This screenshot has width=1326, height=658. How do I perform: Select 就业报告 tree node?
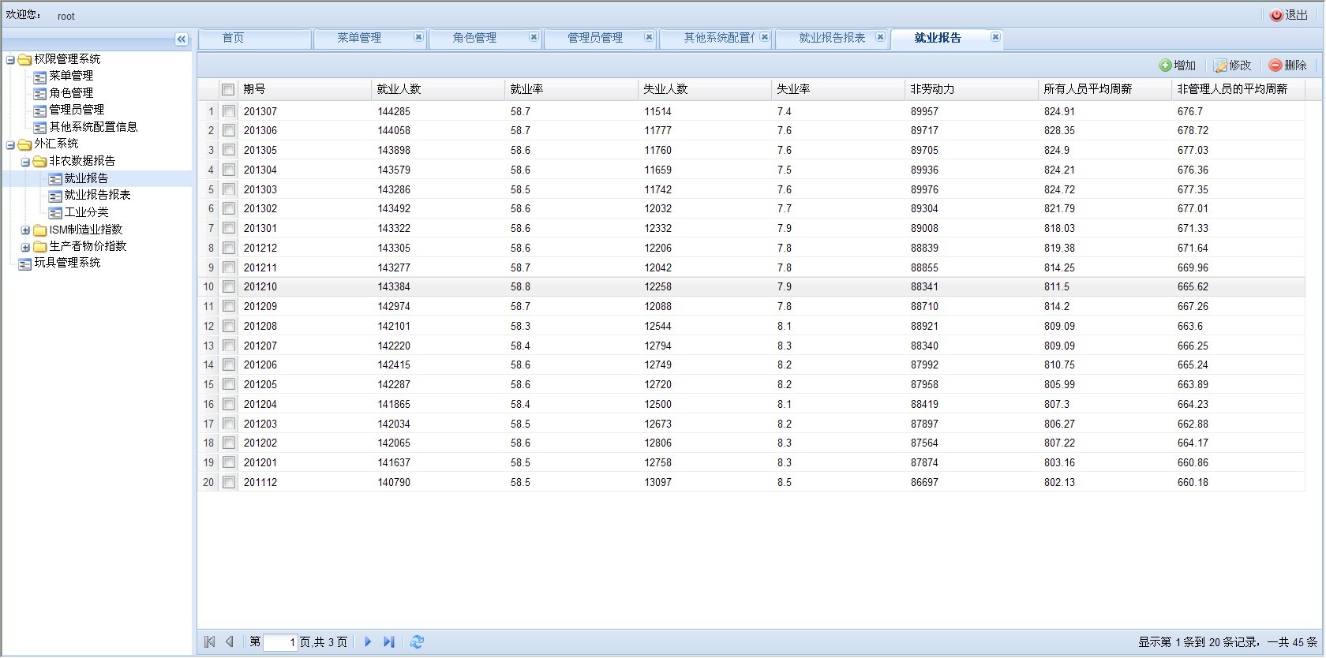click(x=86, y=178)
